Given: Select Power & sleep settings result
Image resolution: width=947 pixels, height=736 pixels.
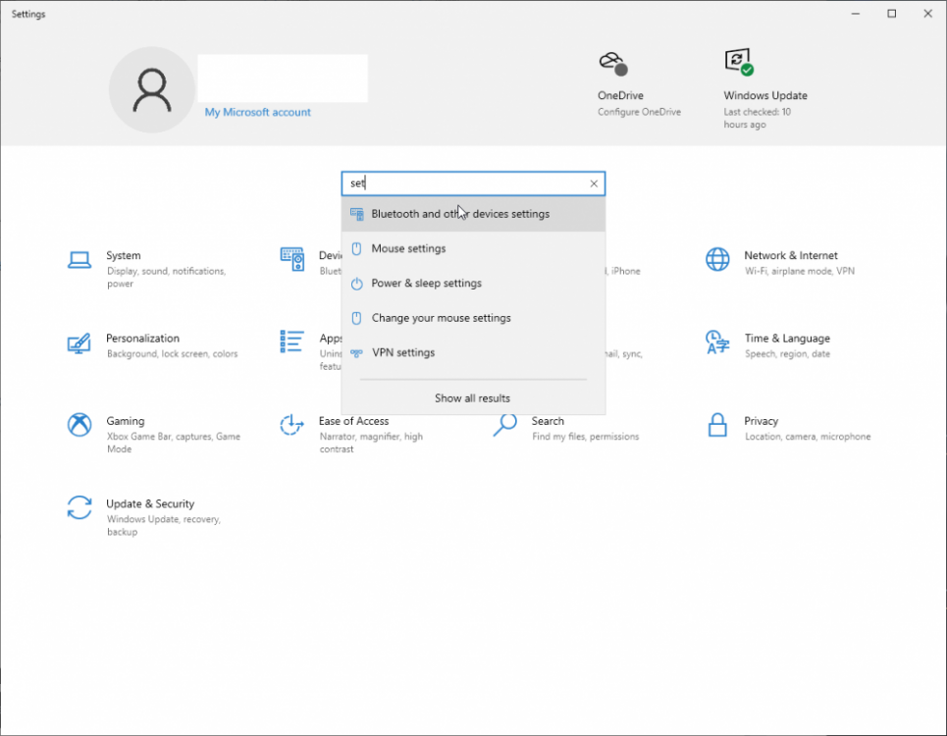Looking at the screenshot, I should point(473,284).
